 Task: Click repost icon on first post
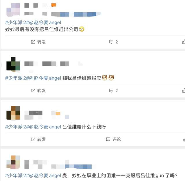tap(33, 42)
